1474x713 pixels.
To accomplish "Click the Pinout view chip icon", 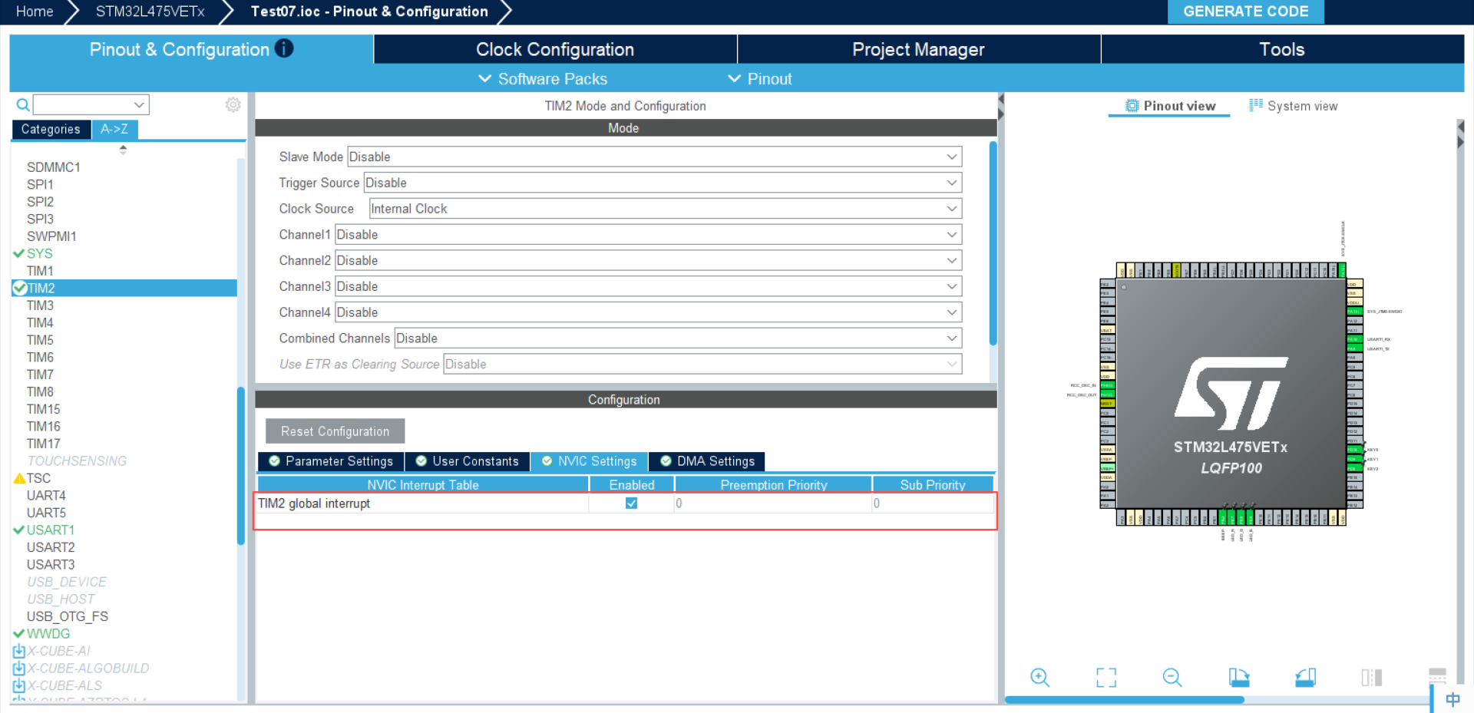I will (x=1132, y=105).
